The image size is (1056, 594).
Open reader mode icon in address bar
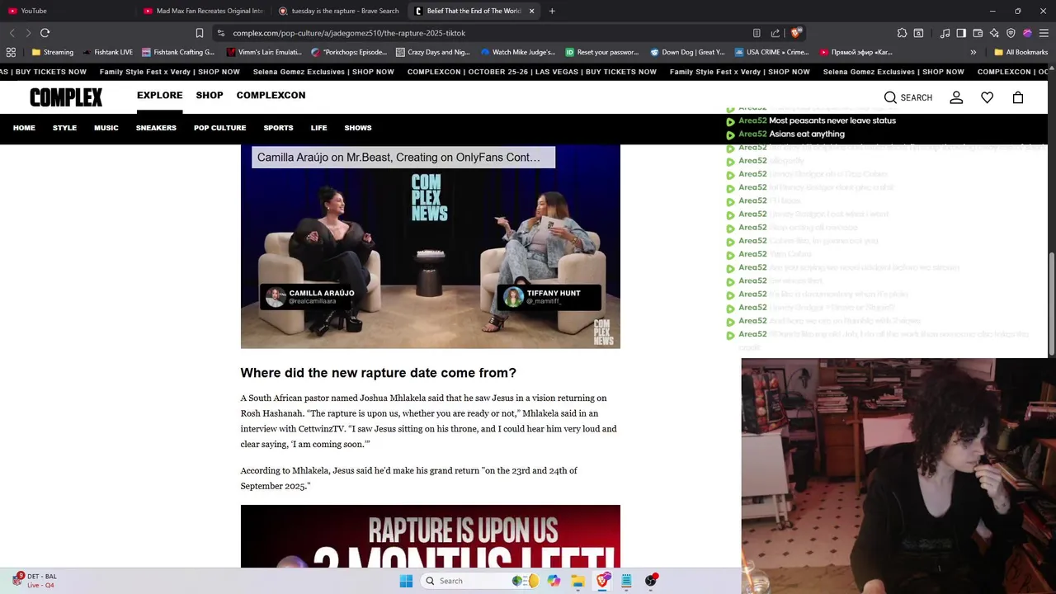757,33
